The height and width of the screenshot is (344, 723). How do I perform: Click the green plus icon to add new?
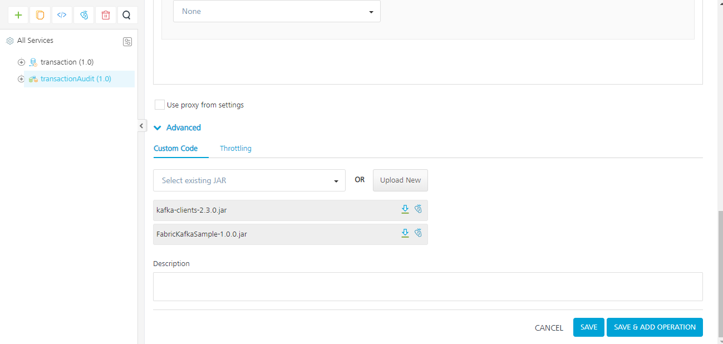(x=18, y=15)
